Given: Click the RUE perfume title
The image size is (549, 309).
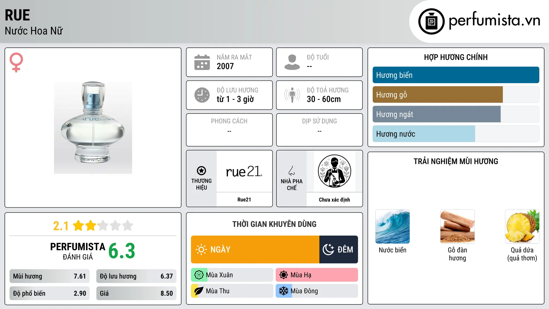Looking at the screenshot, I should point(17,15).
